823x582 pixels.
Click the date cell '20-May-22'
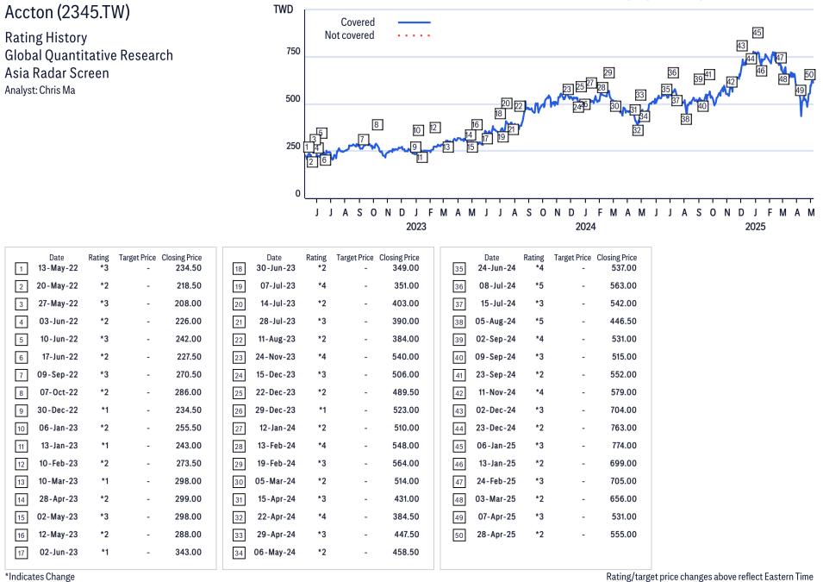(x=57, y=285)
